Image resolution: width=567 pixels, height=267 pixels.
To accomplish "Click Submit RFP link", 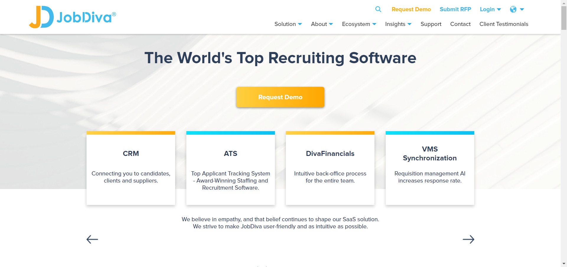I will pos(455,9).
